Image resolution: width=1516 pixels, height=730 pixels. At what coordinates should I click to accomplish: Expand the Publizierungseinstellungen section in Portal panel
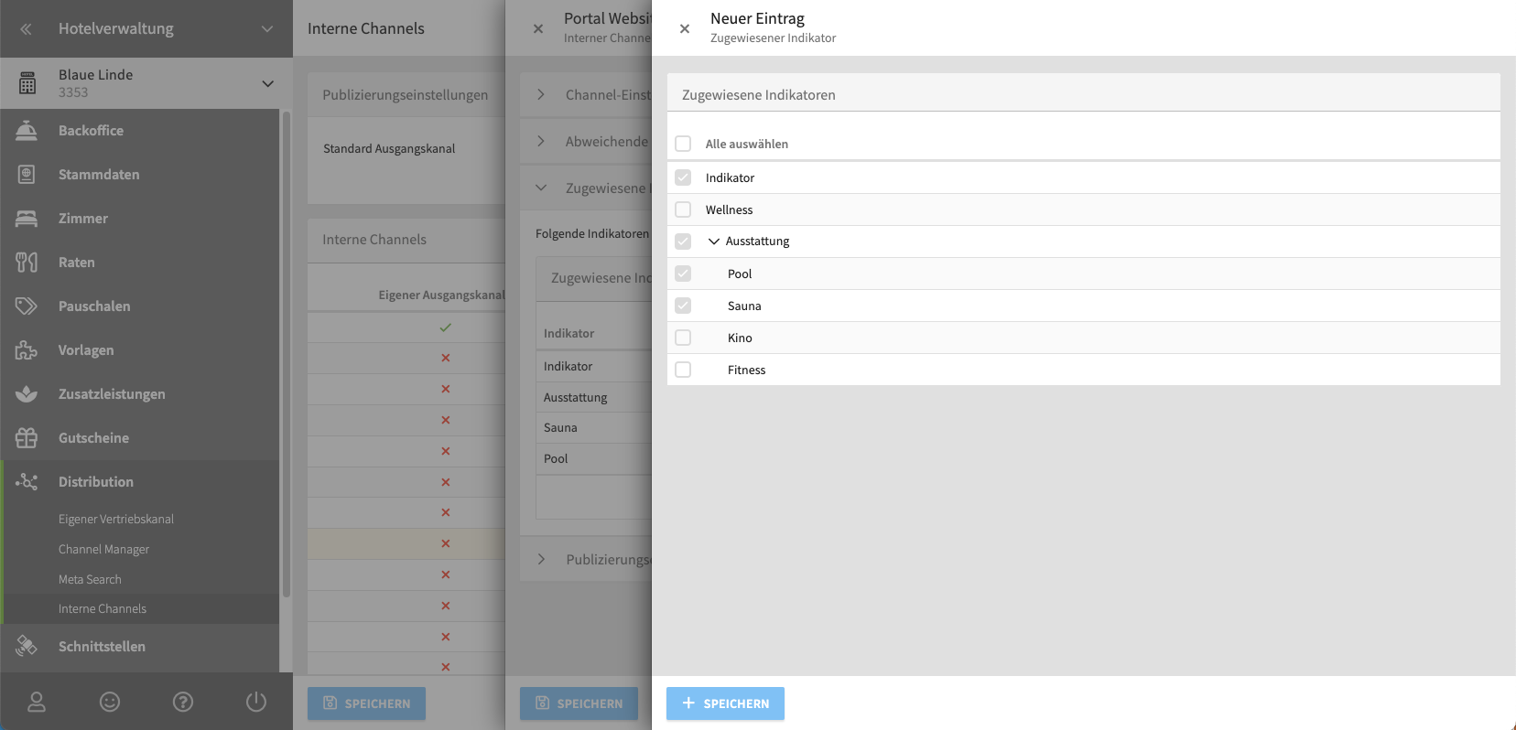tap(541, 559)
